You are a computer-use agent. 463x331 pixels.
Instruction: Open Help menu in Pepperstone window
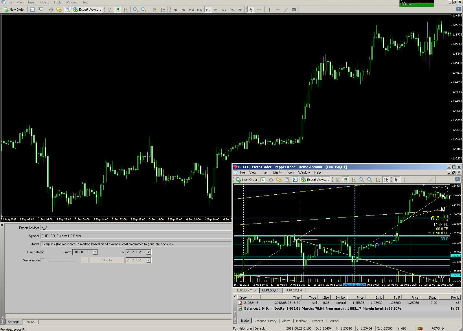pos(317,172)
